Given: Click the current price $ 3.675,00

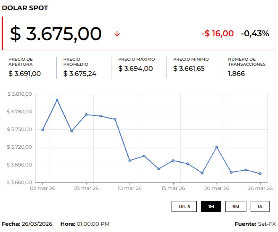Looking at the screenshot, I should click(56, 34).
